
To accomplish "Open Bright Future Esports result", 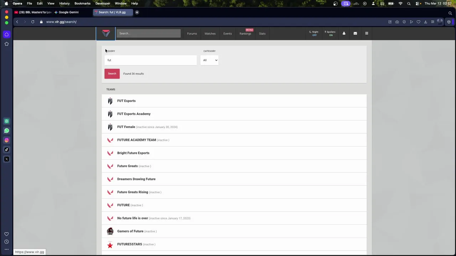I will [234, 153].
